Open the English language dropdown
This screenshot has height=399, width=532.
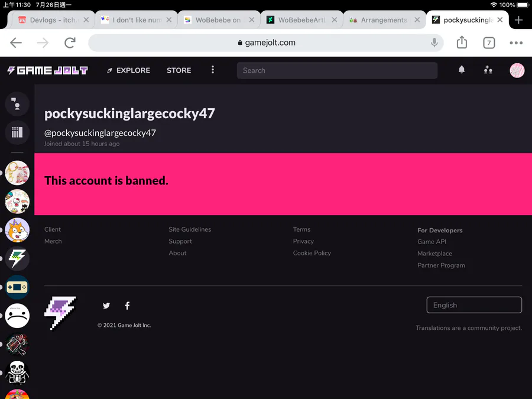(474, 305)
